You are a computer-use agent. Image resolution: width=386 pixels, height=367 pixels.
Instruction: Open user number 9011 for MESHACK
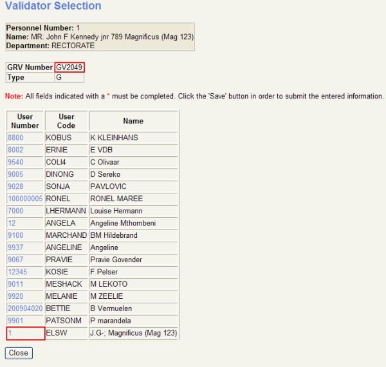[x=15, y=284]
